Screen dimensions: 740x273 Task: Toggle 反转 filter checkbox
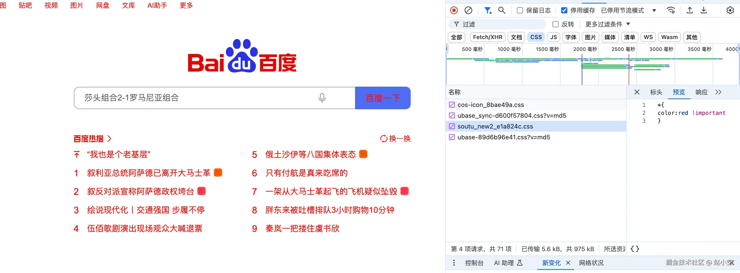(x=555, y=24)
